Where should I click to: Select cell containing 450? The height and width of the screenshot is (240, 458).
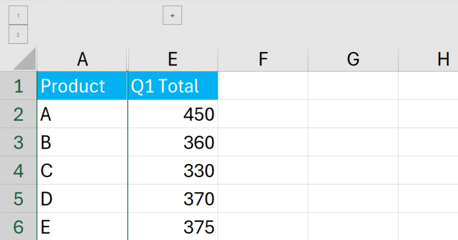tap(172, 114)
